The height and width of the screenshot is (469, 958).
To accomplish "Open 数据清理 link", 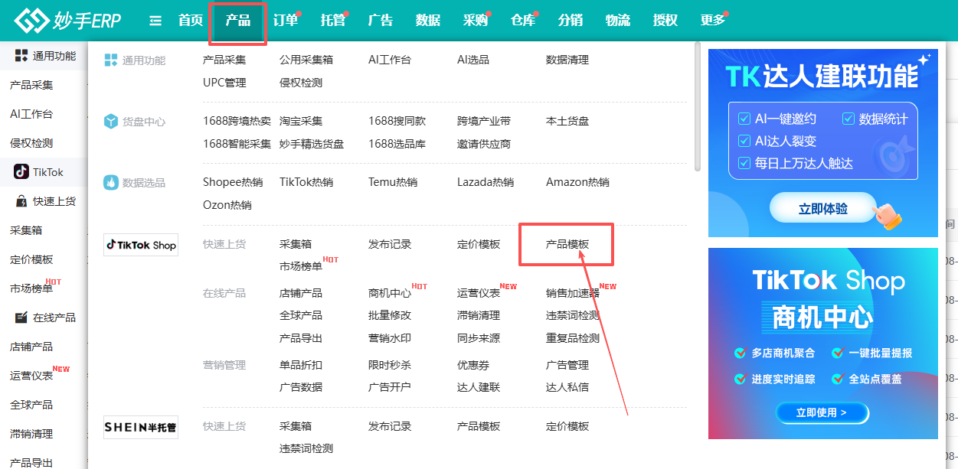I will [x=567, y=60].
